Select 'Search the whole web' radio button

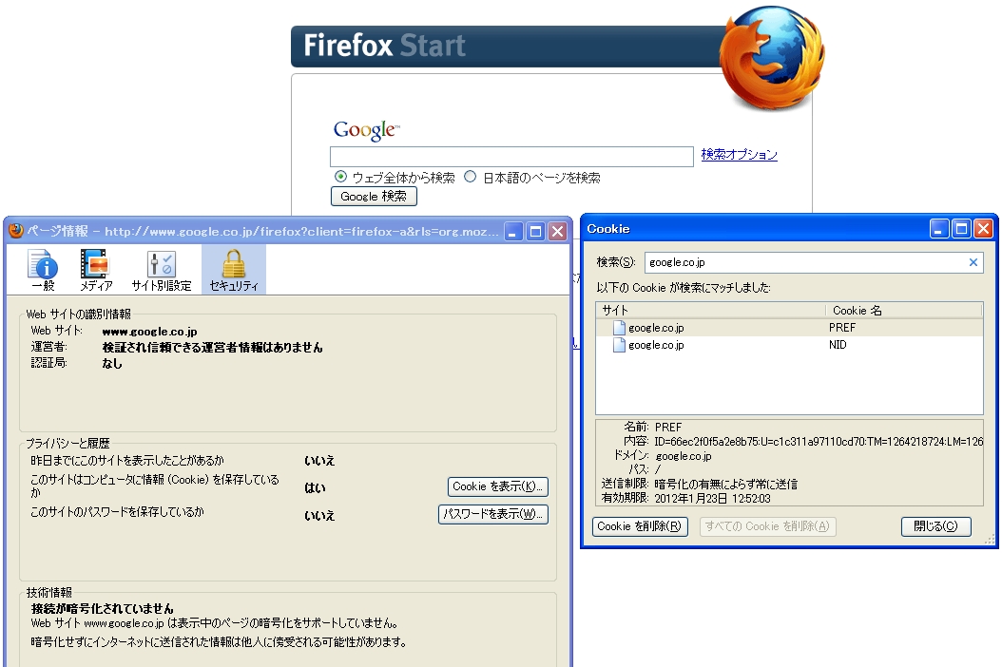point(340,177)
